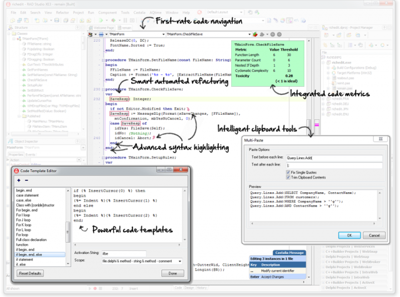Viewport: 400px width, 297px height.
Task: Click the Activation String field
Action: pos(124,253)
